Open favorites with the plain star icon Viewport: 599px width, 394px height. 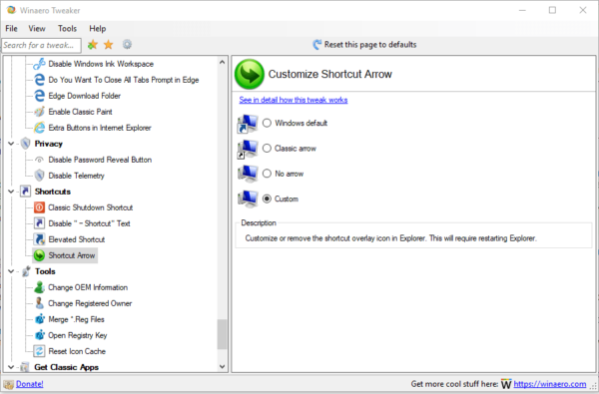click(x=109, y=45)
